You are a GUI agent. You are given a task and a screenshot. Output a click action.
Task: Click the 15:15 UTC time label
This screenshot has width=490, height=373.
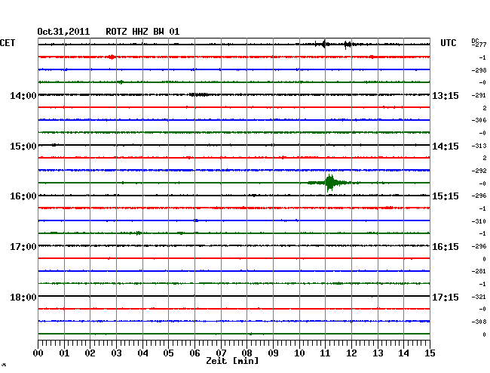[446, 196]
